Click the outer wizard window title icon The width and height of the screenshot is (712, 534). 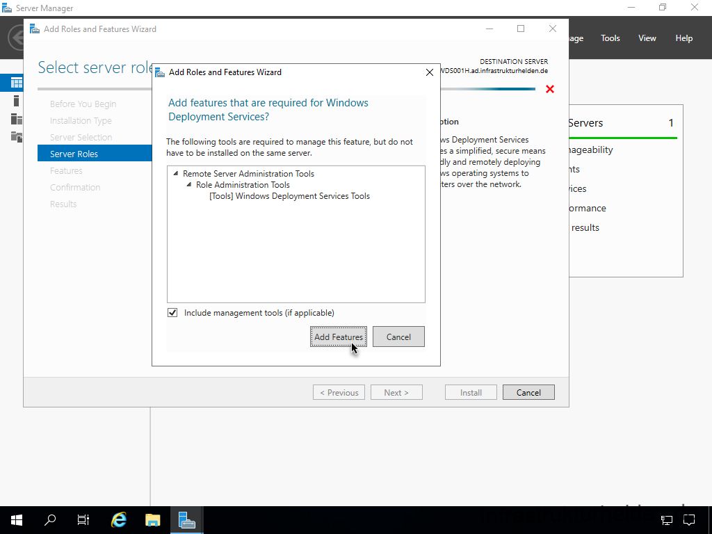click(x=35, y=29)
